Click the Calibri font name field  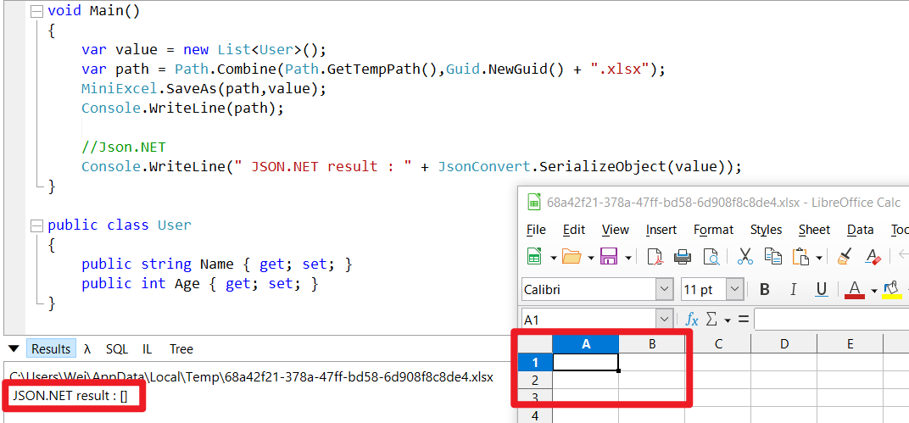pos(589,289)
